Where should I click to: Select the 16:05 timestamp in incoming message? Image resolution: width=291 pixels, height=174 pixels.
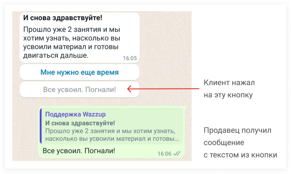[x=130, y=58]
